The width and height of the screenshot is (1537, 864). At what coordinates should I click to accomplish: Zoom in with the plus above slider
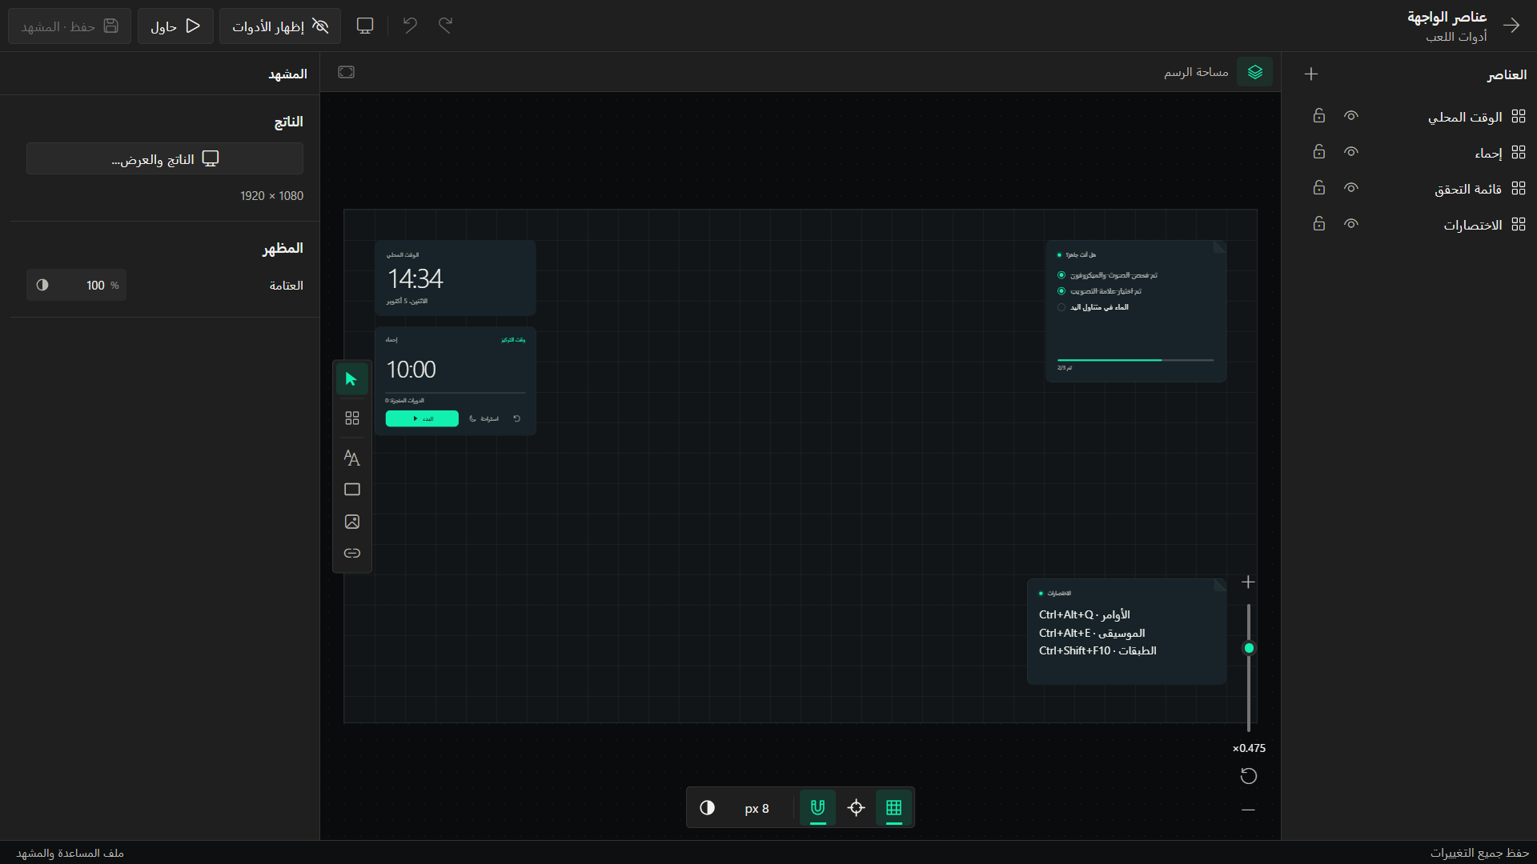point(1248,582)
